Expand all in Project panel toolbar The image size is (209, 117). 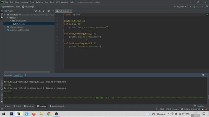(40, 11)
